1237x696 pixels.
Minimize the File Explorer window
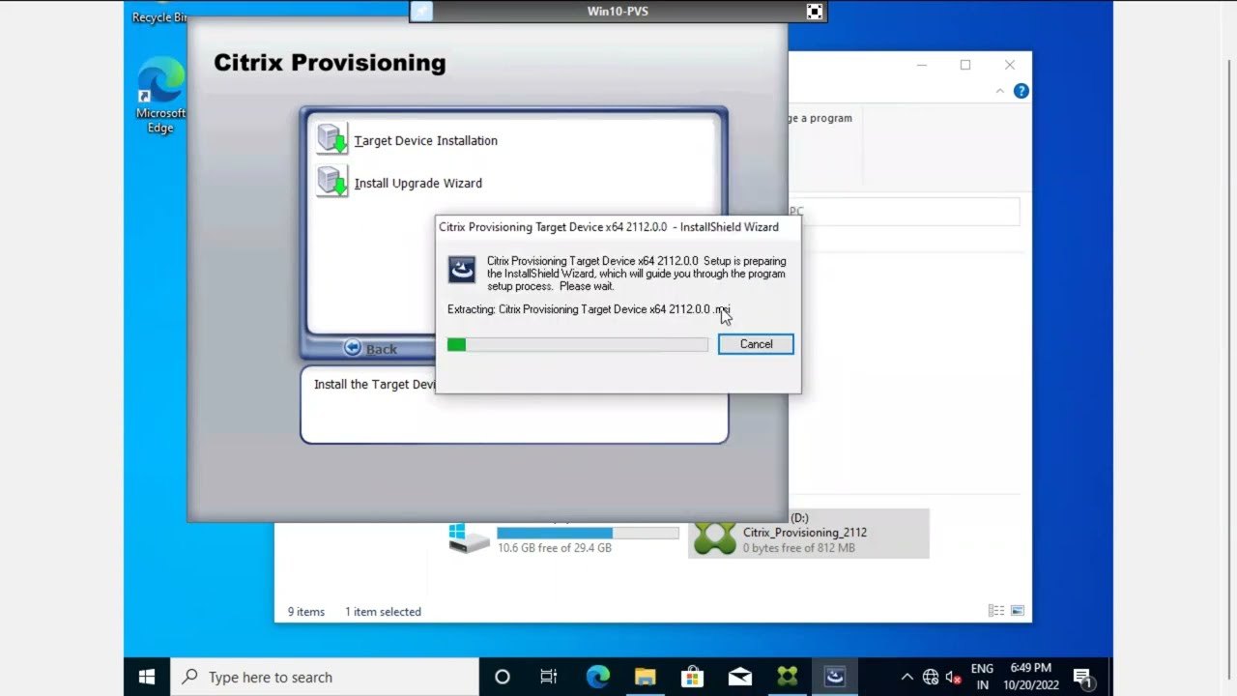pos(922,65)
